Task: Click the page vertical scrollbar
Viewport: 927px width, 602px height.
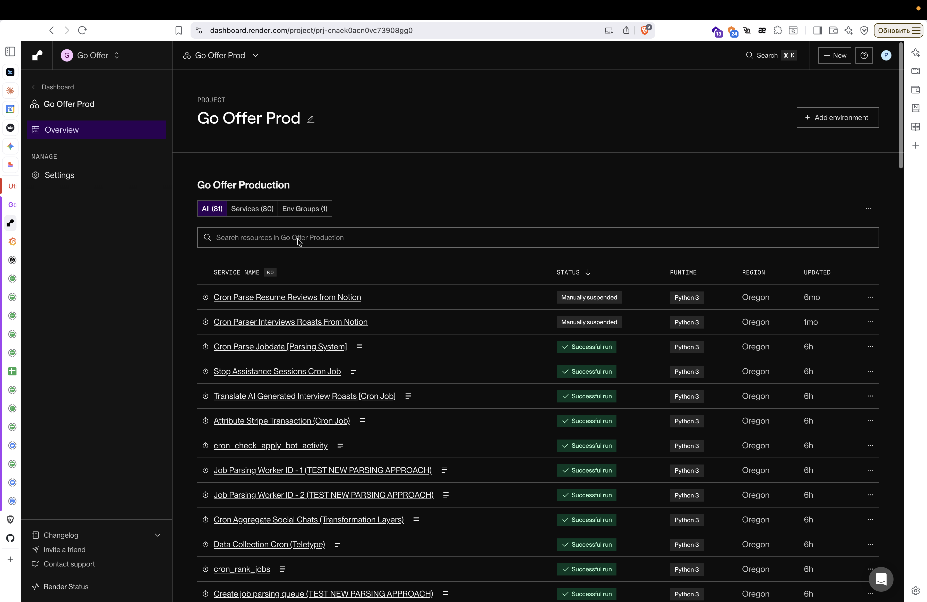Action: click(901, 106)
